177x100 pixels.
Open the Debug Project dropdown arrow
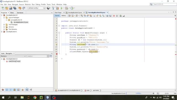click(69, 8)
